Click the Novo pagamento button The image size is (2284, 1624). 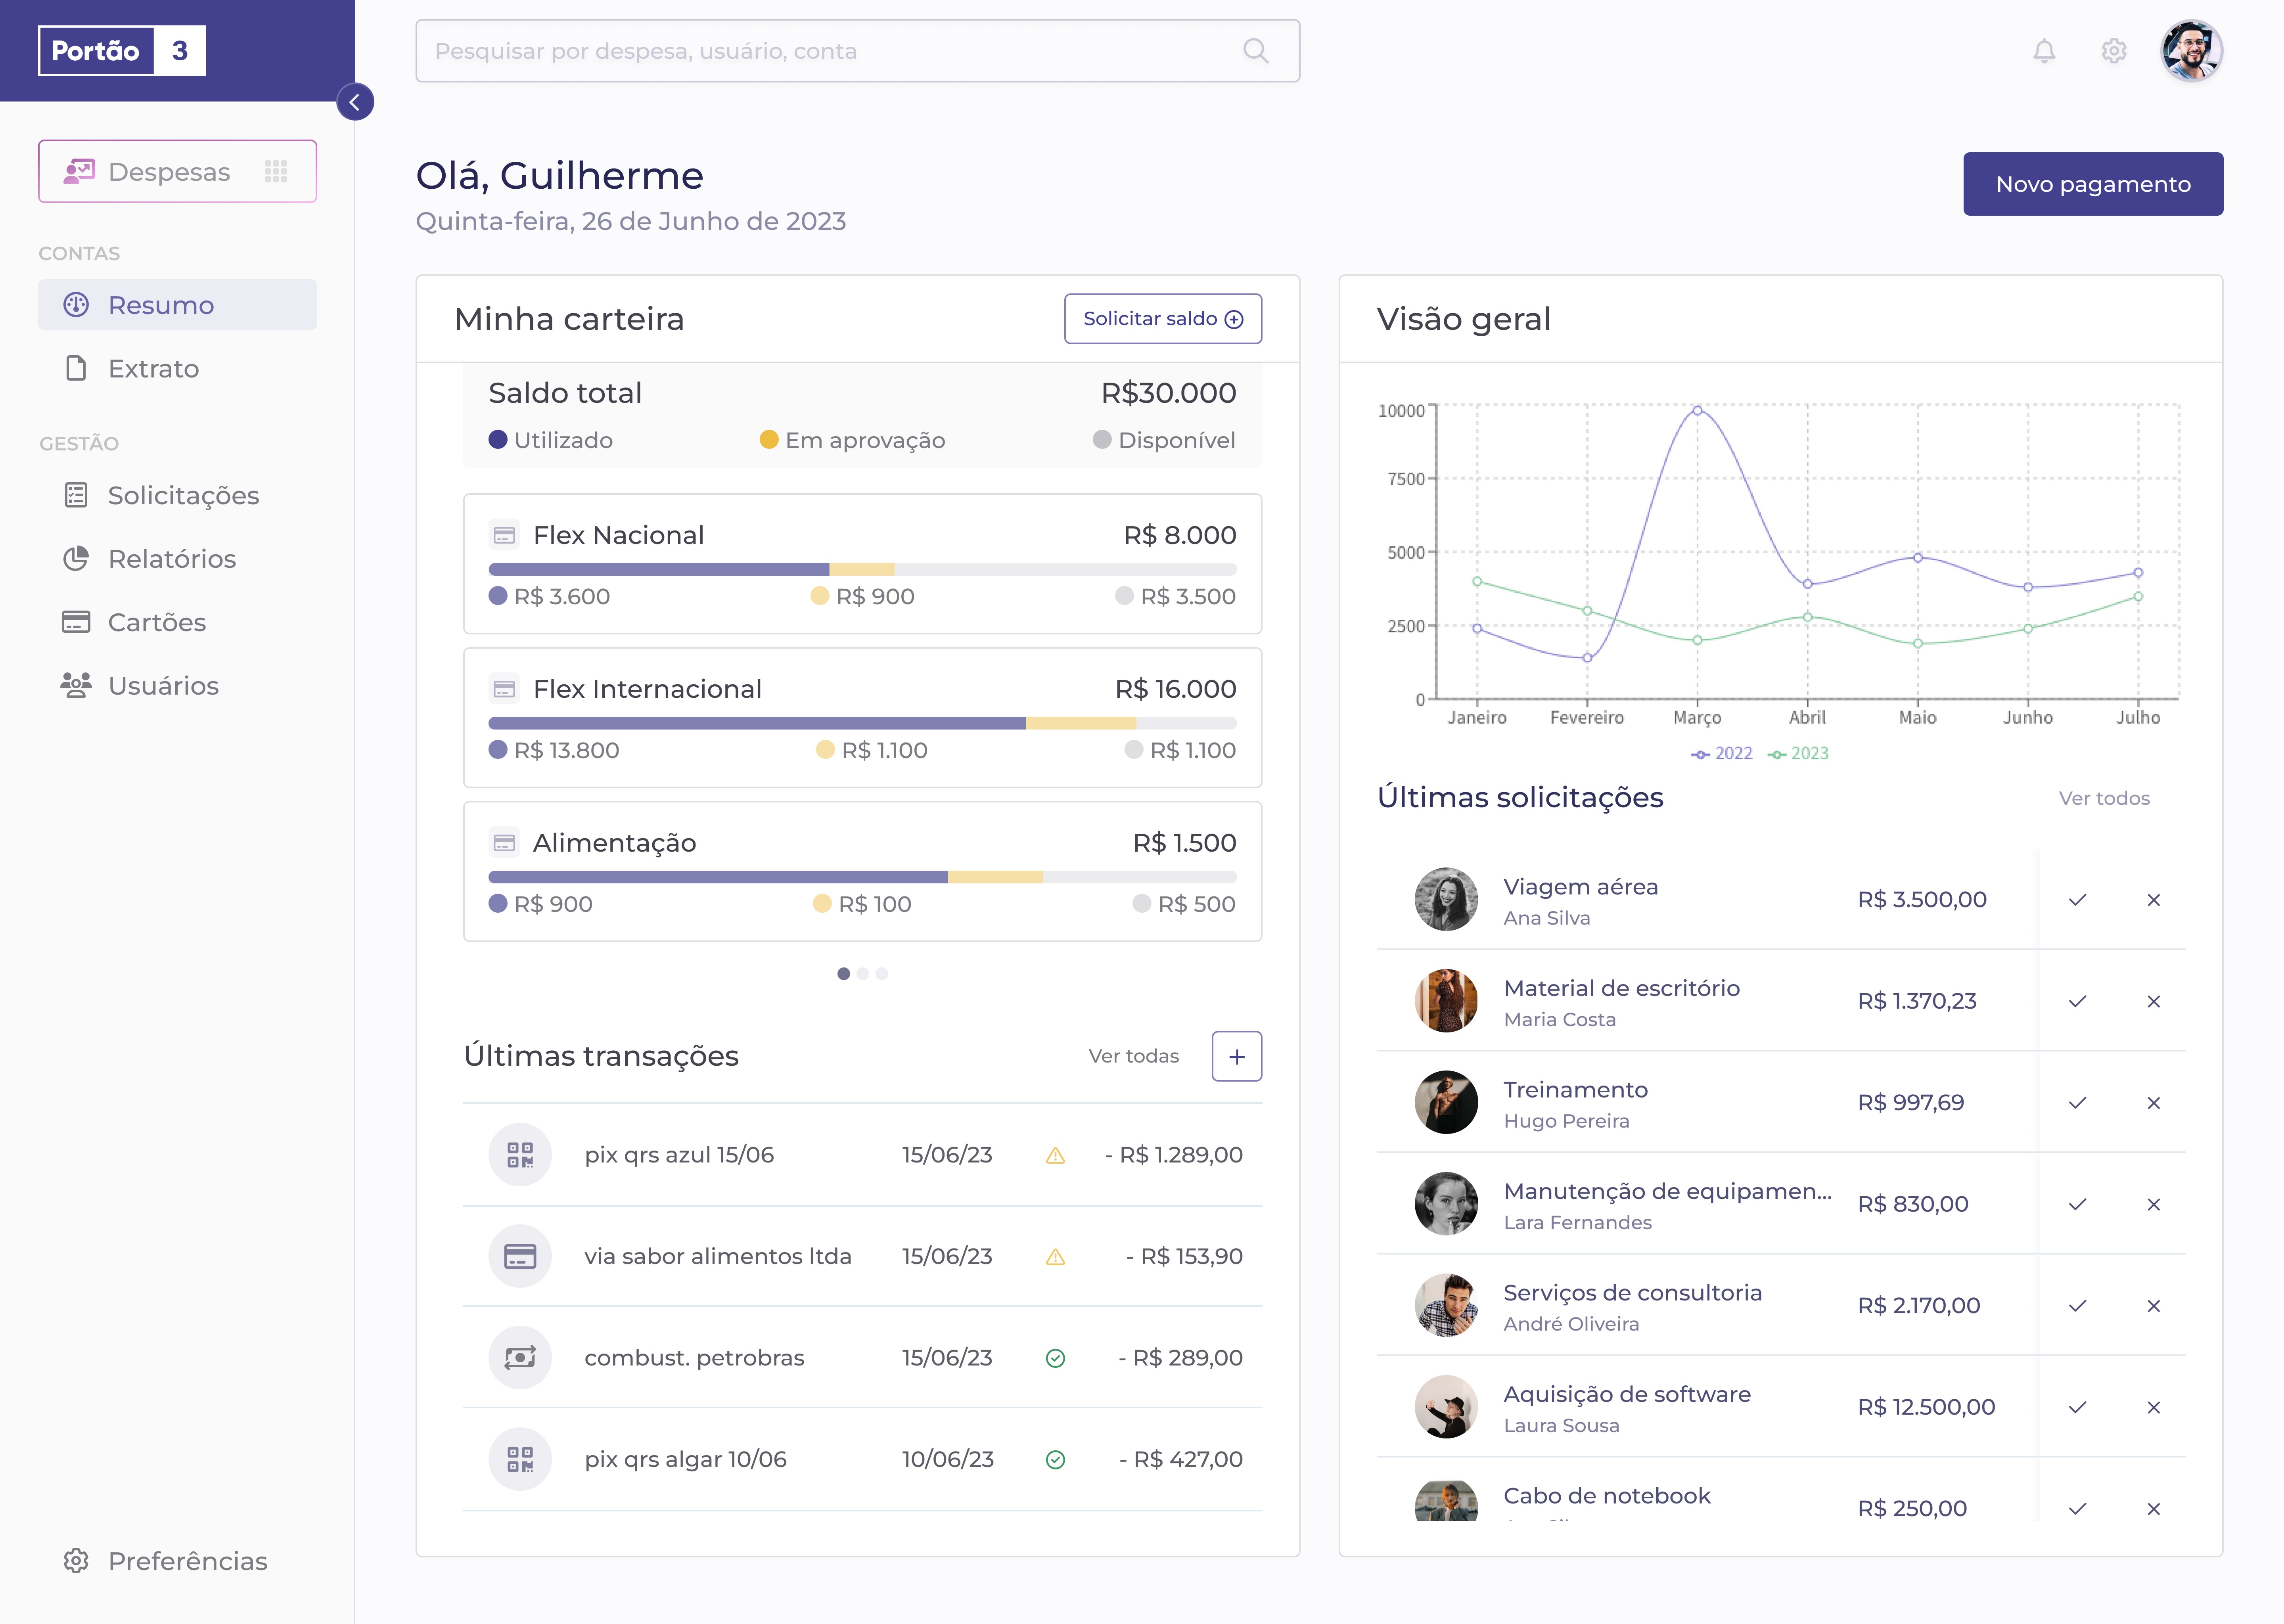2092,184
